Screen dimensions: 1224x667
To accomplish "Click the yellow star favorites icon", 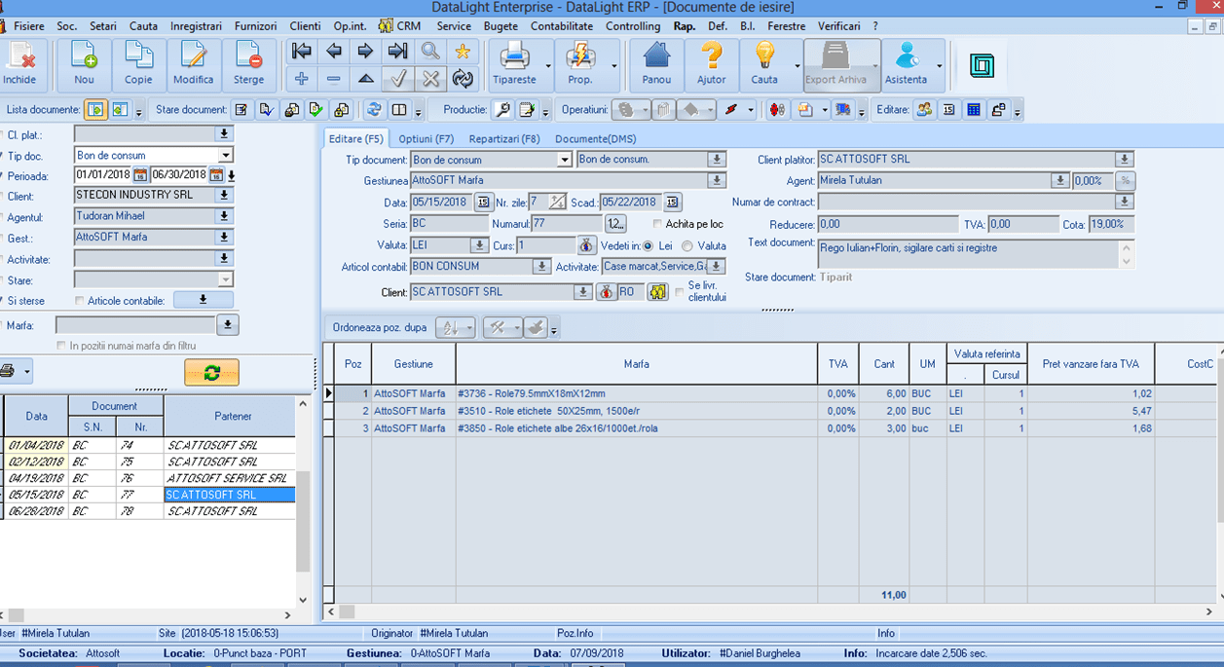I will 463,52.
